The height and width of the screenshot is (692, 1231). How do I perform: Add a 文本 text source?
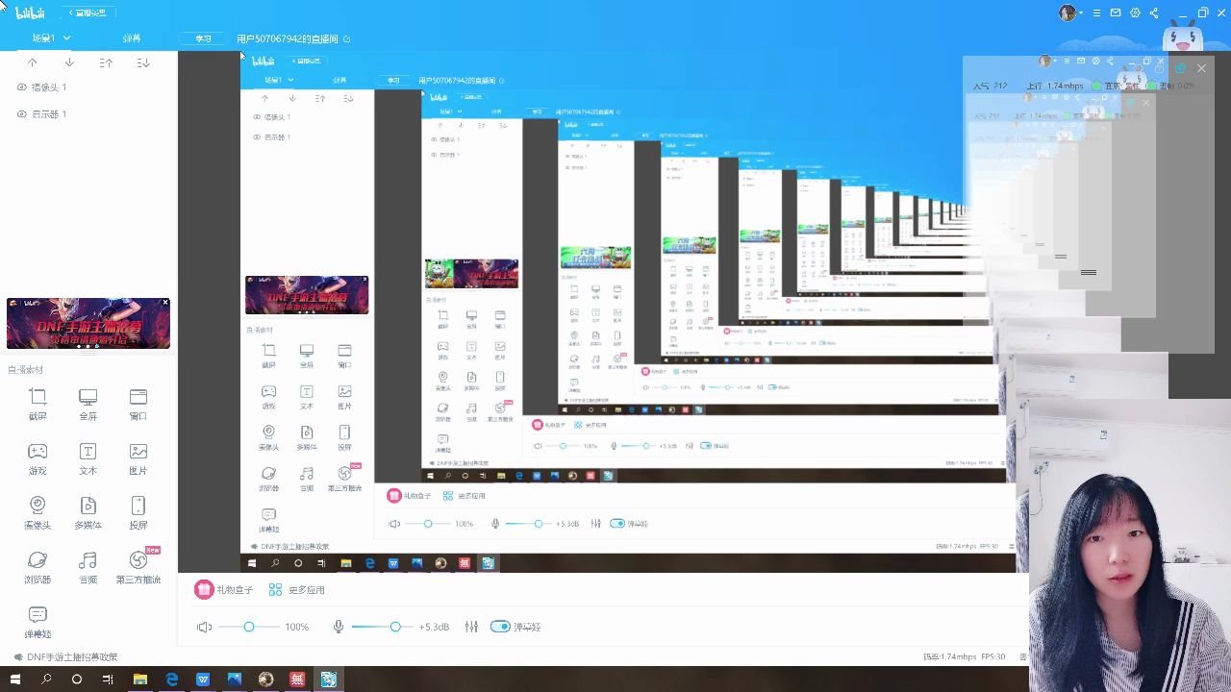pos(88,459)
